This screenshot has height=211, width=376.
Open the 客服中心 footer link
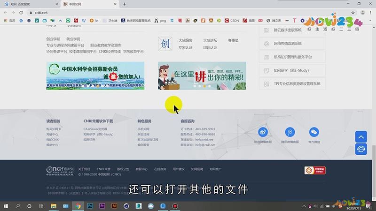tap(141, 169)
